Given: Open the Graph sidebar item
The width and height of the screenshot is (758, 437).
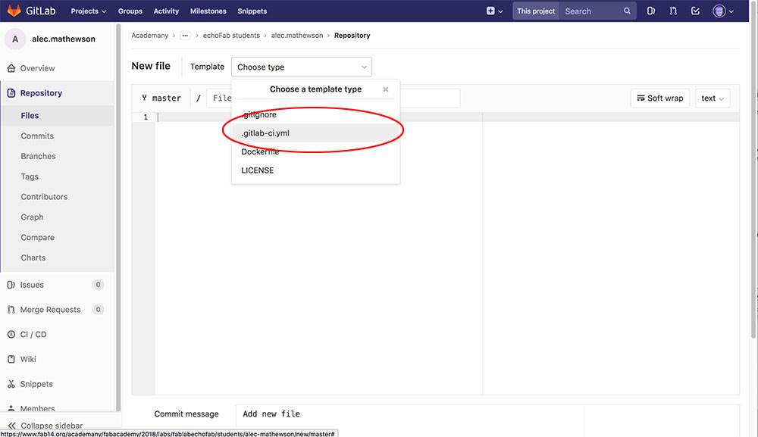Looking at the screenshot, I should (x=58, y=217).
